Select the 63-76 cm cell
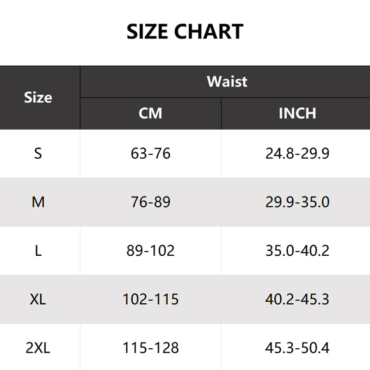 pos(150,154)
